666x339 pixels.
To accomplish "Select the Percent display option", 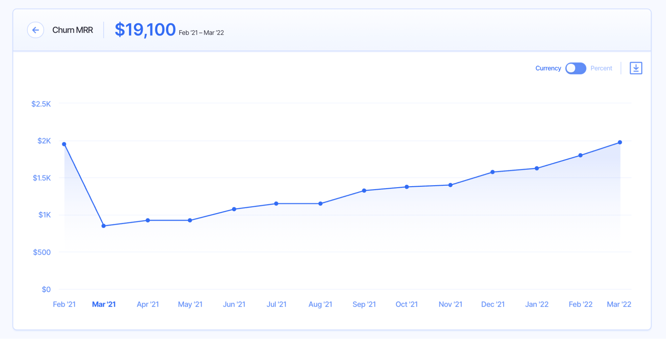I will pyautogui.click(x=601, y=68).
